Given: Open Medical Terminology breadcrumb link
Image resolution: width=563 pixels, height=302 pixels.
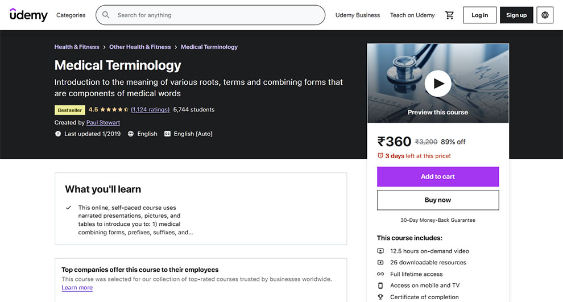Looking at the screenshot, I should coord(209,47).
